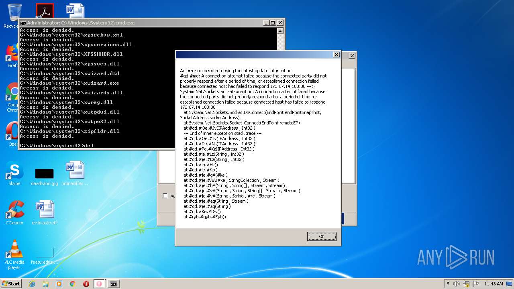Launch Firefox from the desktop
This screenshot has width=514, height=289.
13,55
